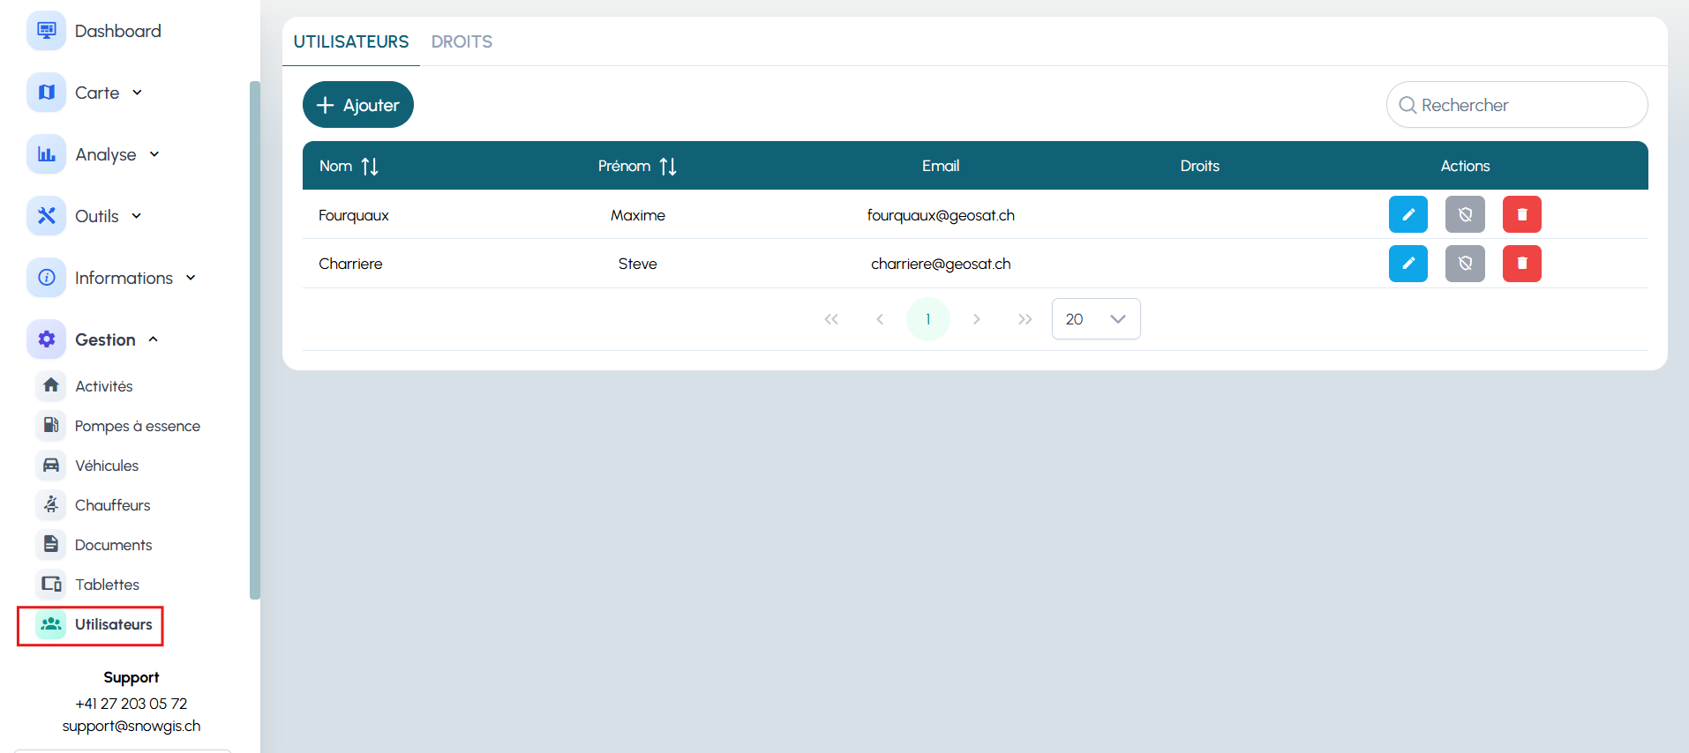This screenshot has height=753, width=1689.
Task: Open the Chauffeurs driver icon entry
Action: (x=51, y=505)
